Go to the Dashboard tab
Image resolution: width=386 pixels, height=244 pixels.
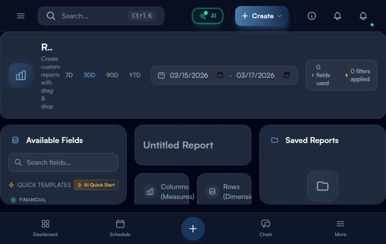(46, 228)
